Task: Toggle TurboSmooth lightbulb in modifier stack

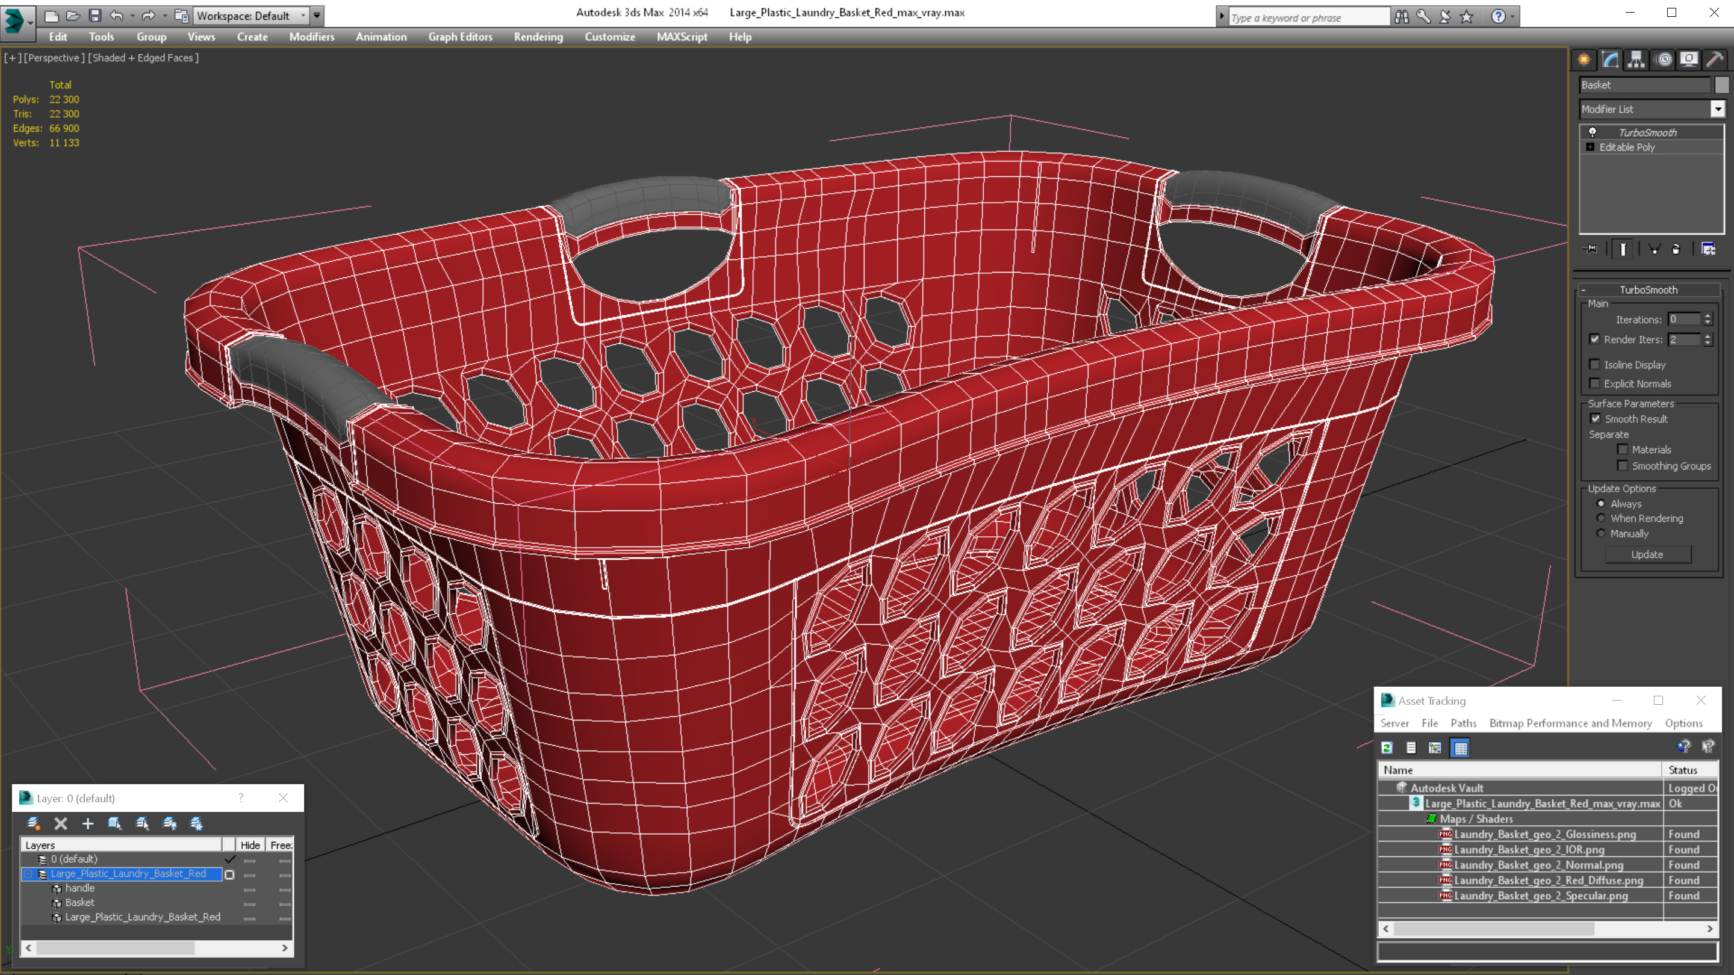Action: coord(1593,132)
